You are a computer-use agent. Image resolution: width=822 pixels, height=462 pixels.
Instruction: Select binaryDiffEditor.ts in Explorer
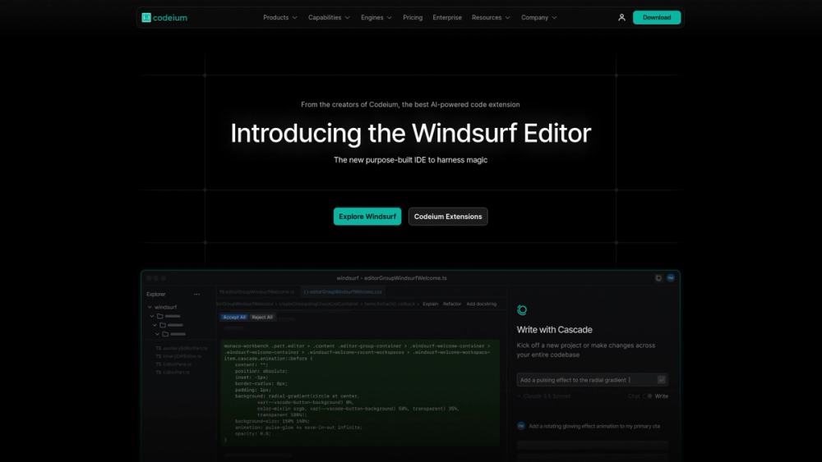click(x=178, y=356)
